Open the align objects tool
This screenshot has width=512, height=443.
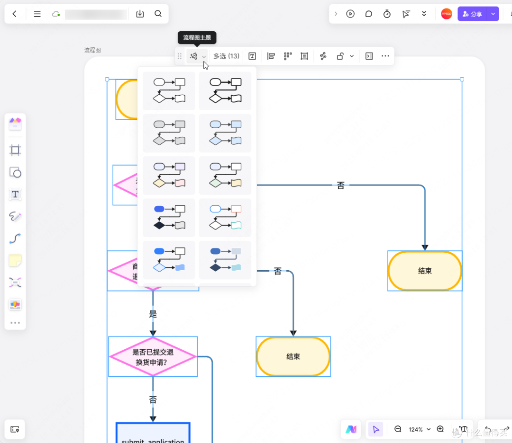[271, 56]
